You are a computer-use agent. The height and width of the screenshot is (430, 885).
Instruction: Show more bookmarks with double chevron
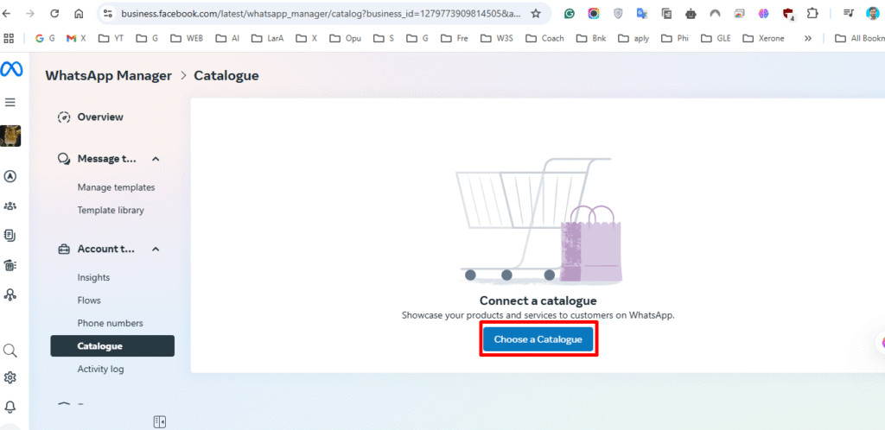[x=808, y=38]
